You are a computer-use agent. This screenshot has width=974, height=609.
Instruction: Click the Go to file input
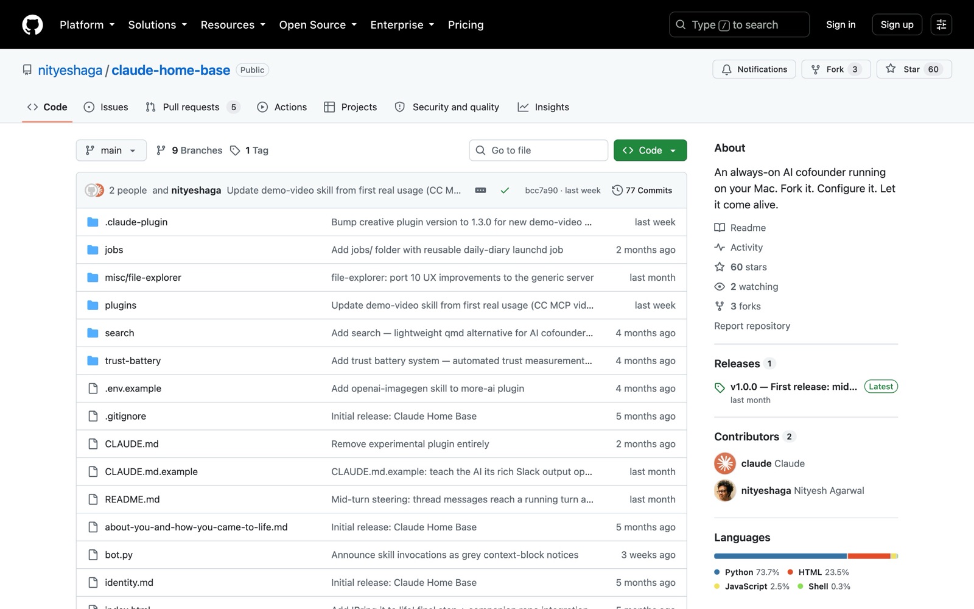538,150
